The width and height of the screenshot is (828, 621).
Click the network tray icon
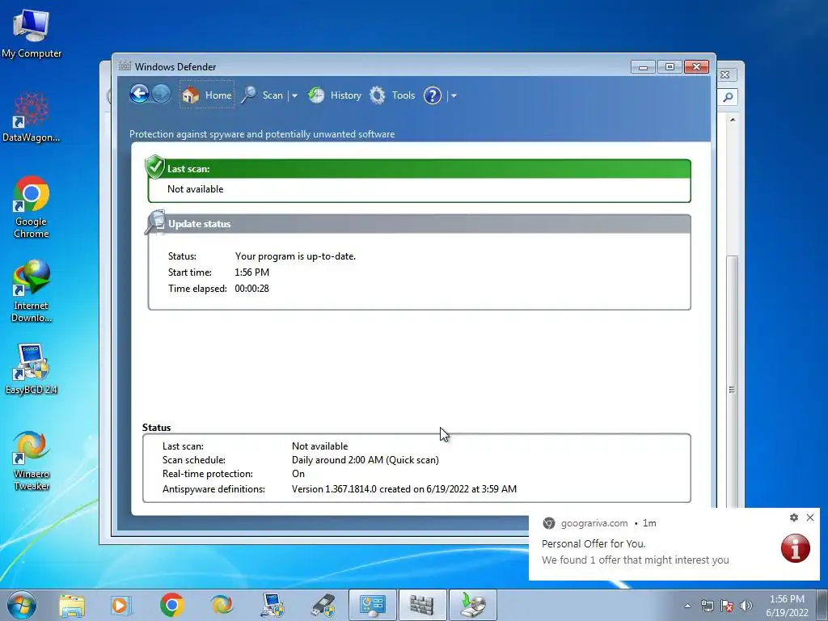pyautogui.click(x=707, y=606)
